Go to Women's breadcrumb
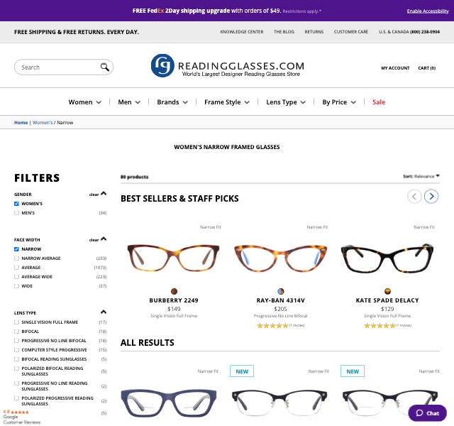Viewport: 454px width, 426px height. (43, 123)
